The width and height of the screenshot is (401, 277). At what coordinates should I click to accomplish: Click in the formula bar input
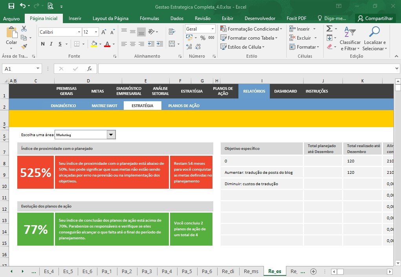(x=246, y=69)
